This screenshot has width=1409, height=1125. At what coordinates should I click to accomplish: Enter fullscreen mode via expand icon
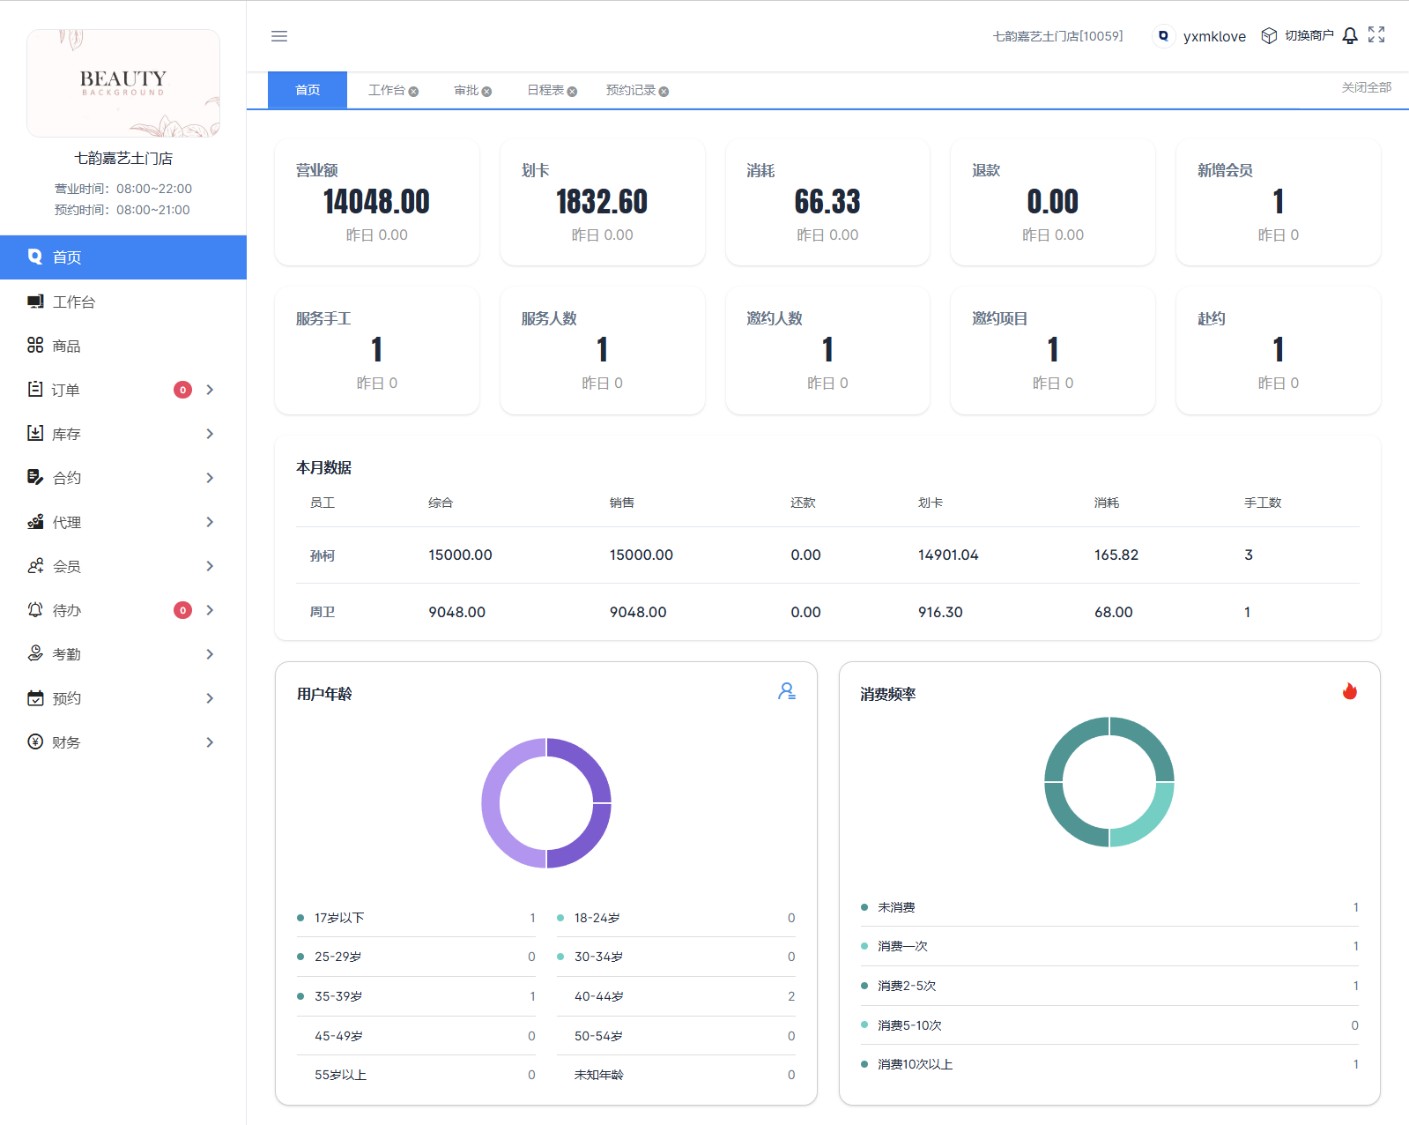pos(1376,35)
